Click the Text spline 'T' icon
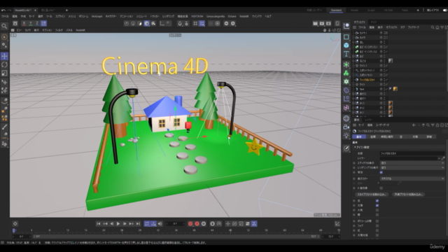The height and width of the screenshot is (252, 448). pyautogui.click(x=346, y=54)
